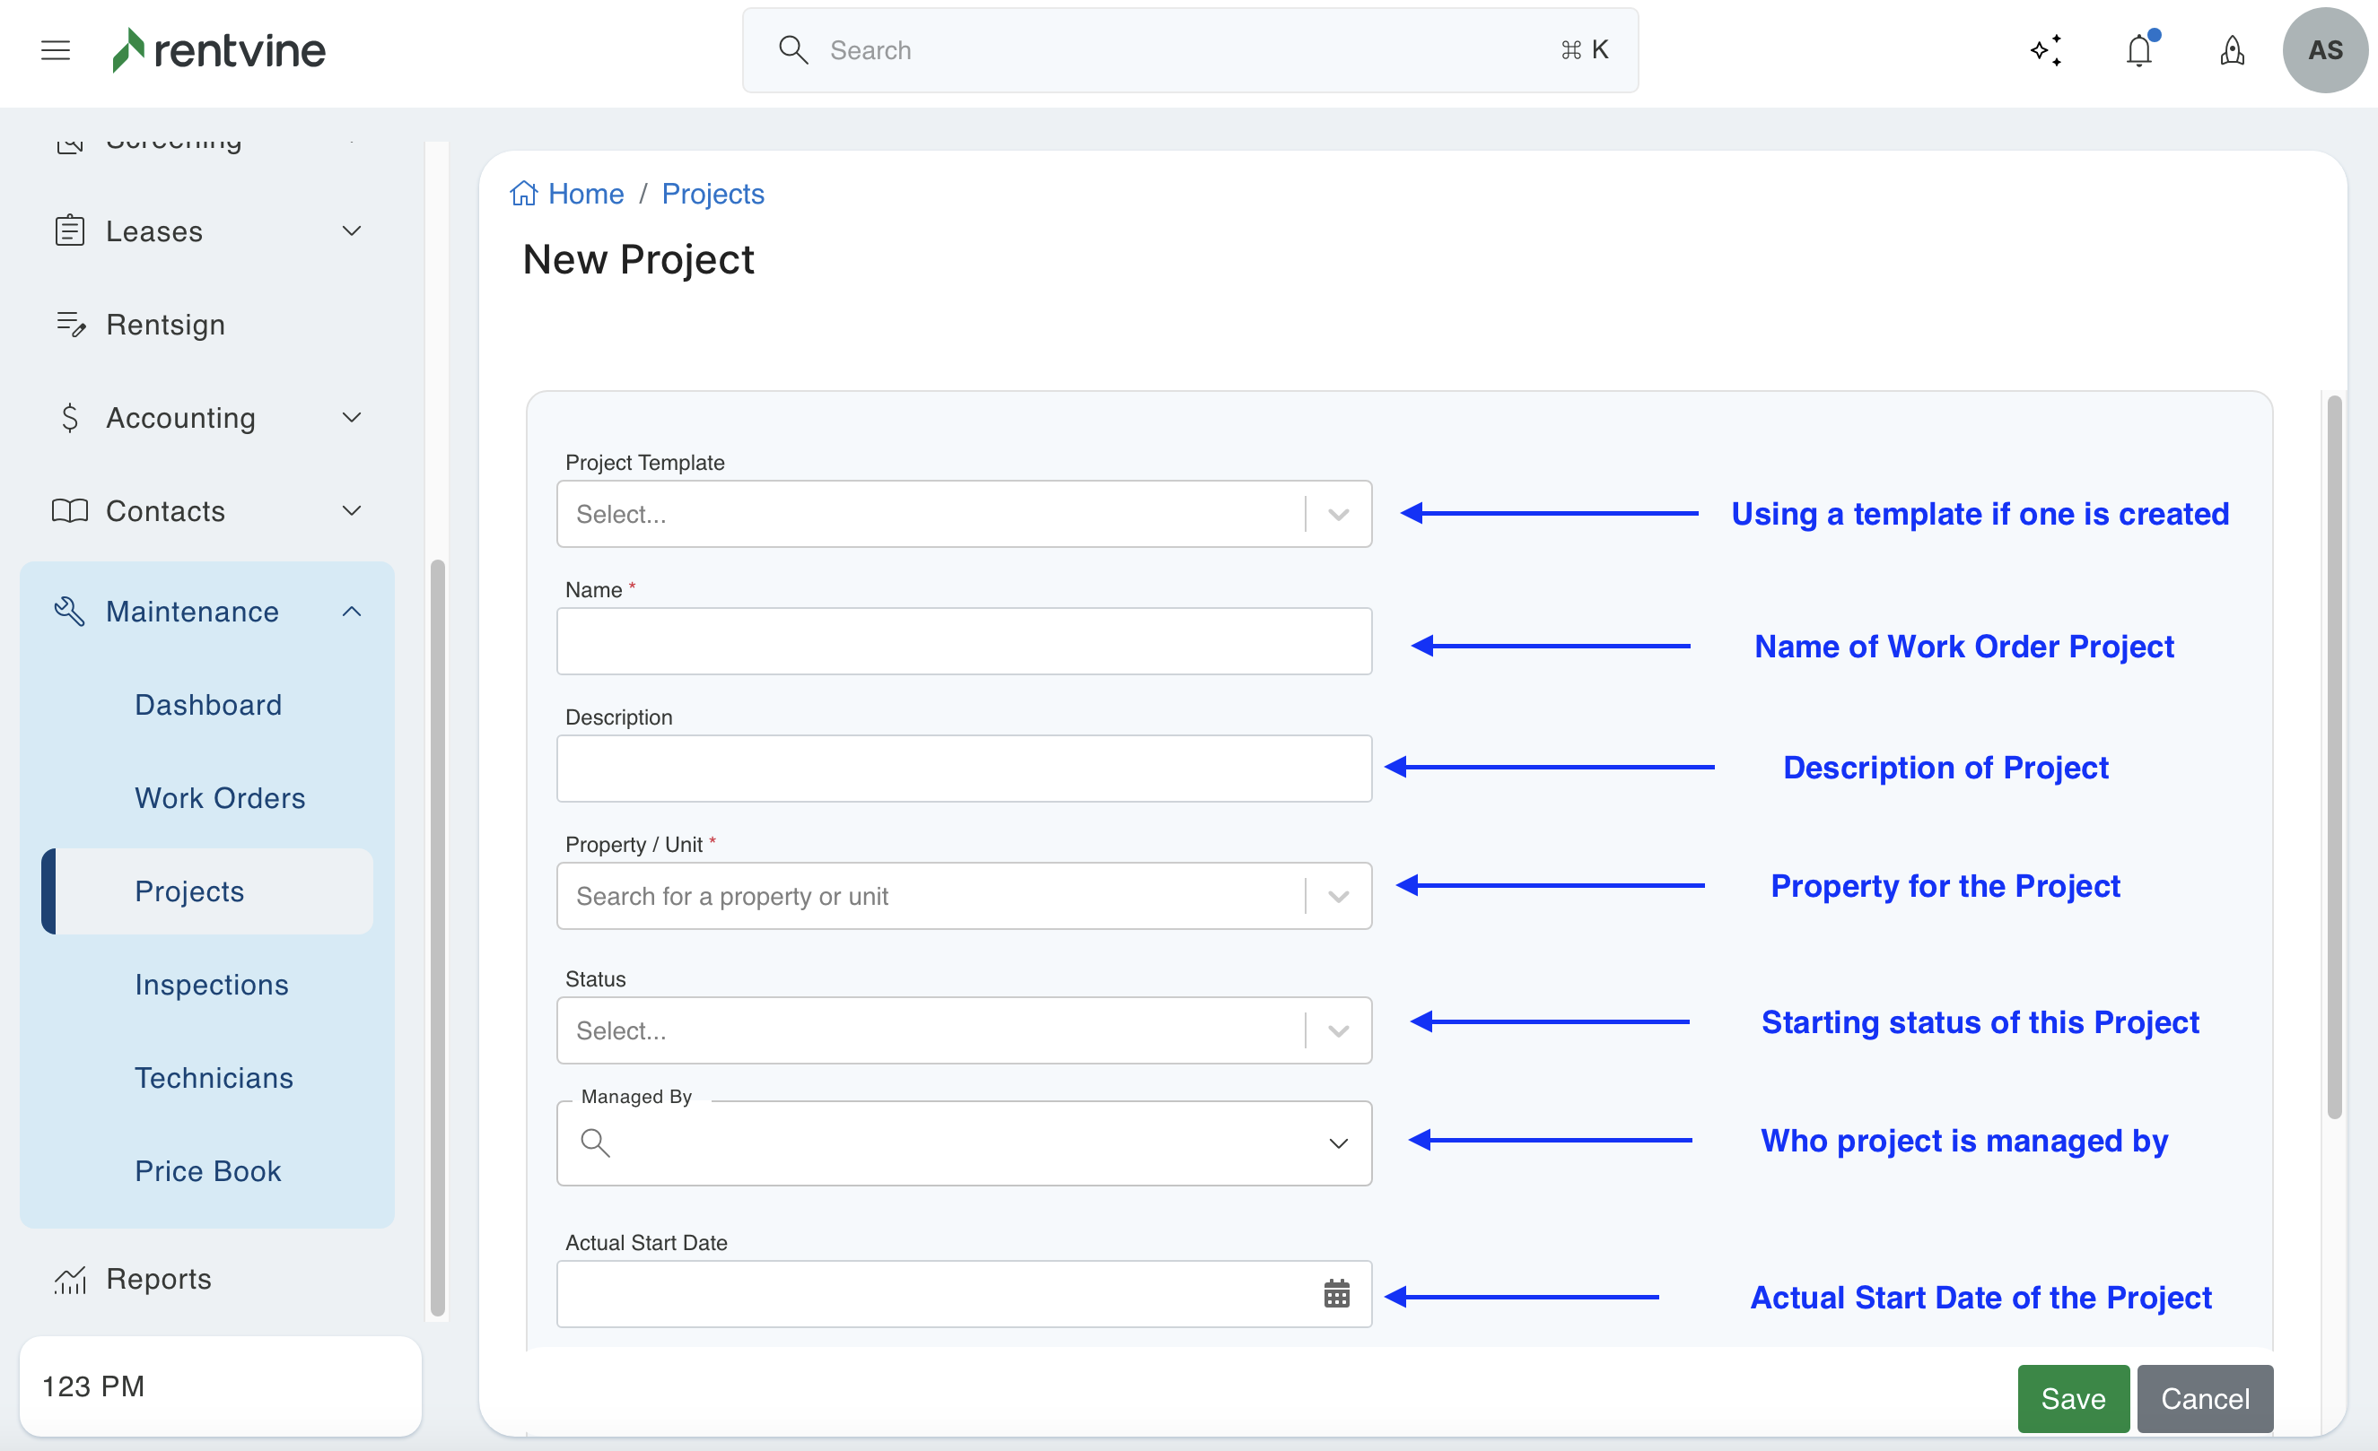Click the Projects breadcrumb link
Image resolution: width=2378 pixels, height=1451 pixels.
[713, 194]
